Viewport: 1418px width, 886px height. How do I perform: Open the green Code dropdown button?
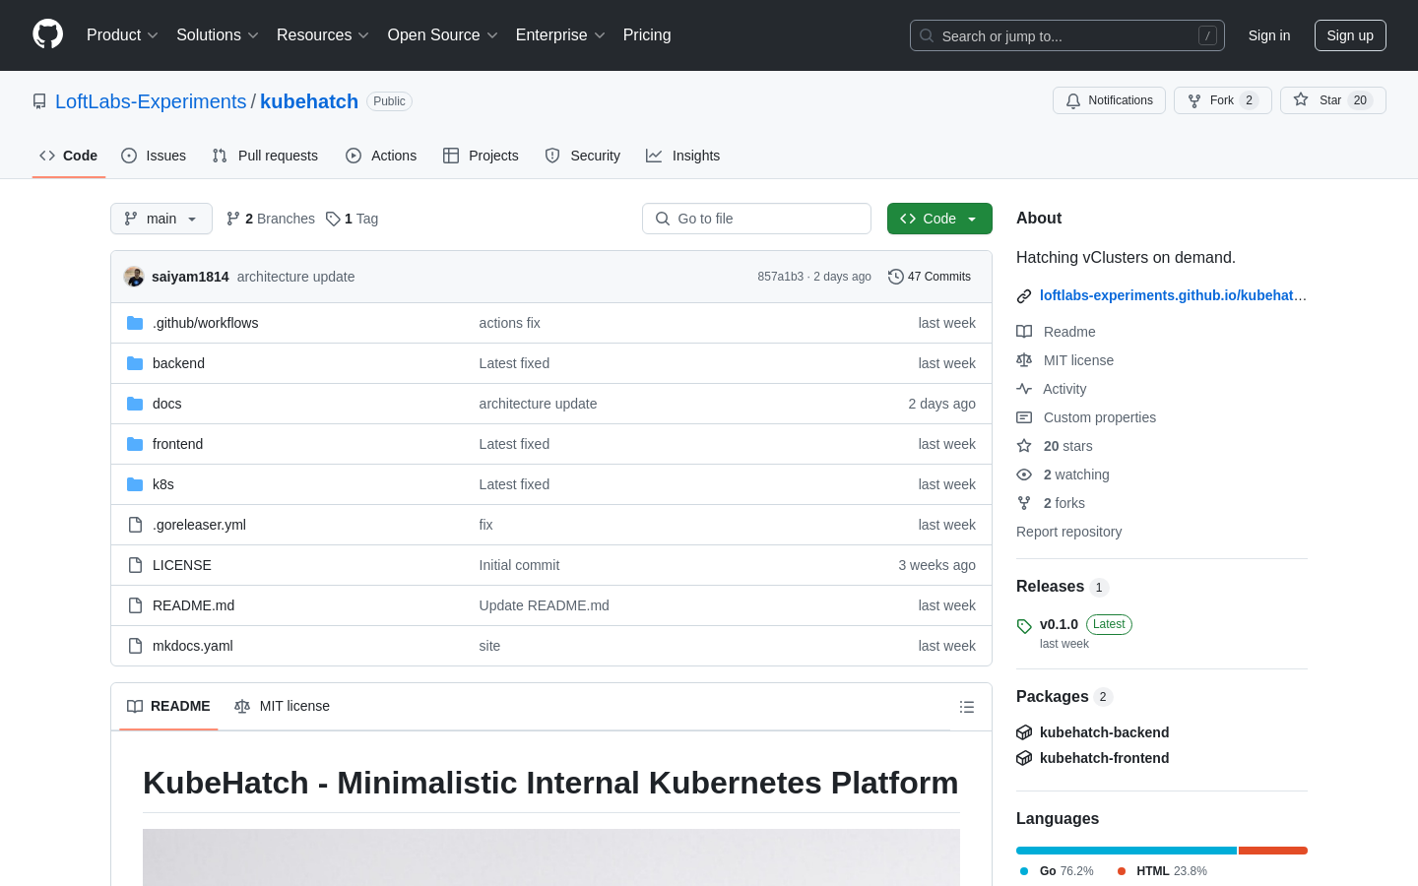coord(939,219)
